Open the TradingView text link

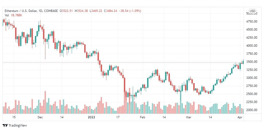18,125
